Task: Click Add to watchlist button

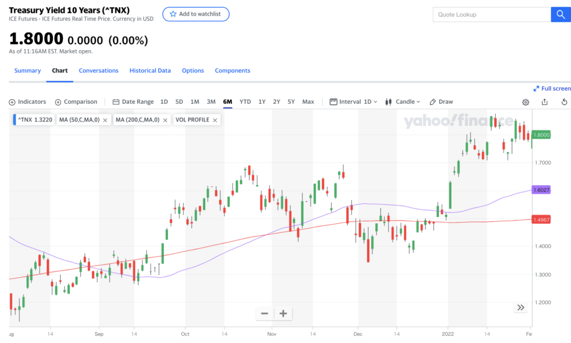Action: coord(196,14)
